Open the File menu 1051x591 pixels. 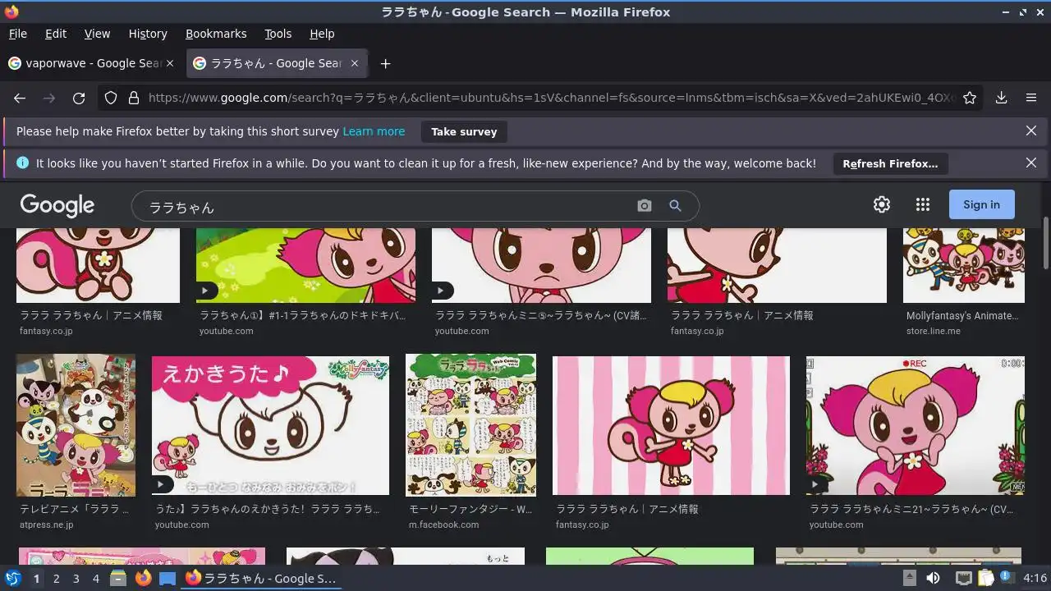18,34
